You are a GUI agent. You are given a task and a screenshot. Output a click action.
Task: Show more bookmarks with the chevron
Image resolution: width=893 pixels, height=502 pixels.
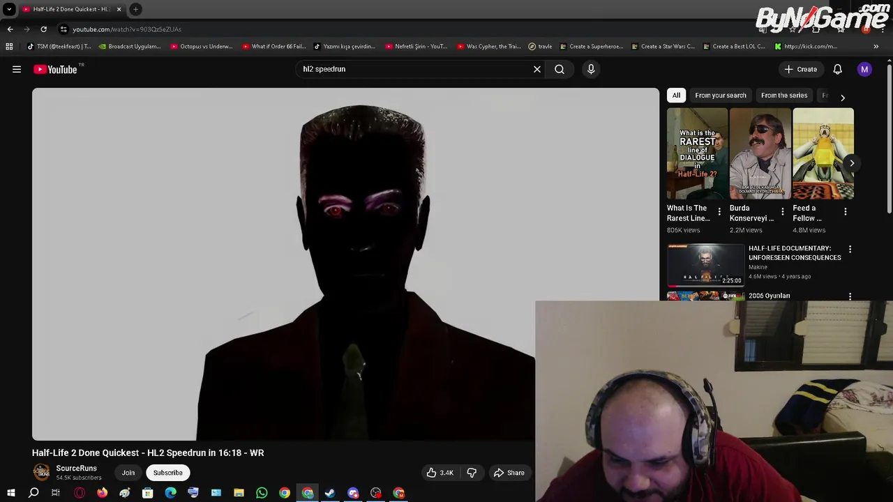876,47
